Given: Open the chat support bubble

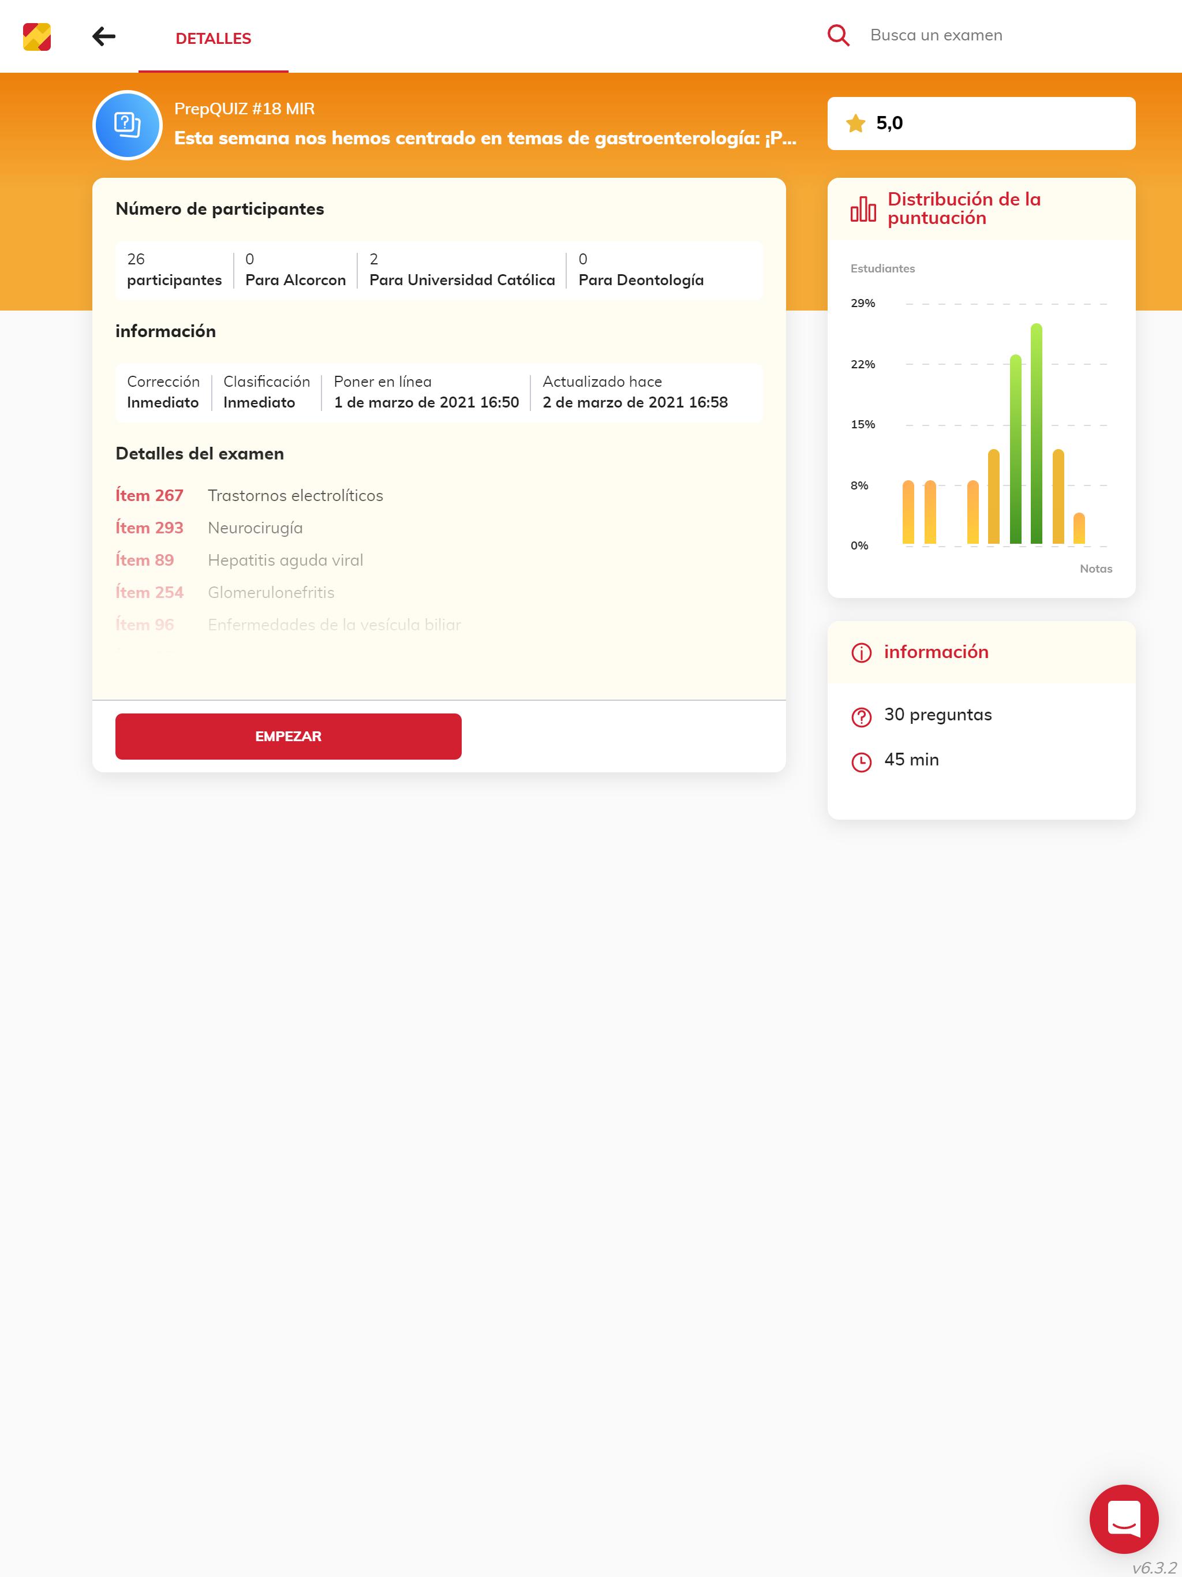Looking at the screenshot, I should pos(1124,1519).
